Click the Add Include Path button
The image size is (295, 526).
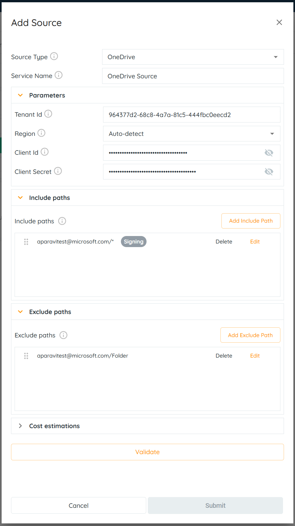[251, 221]
